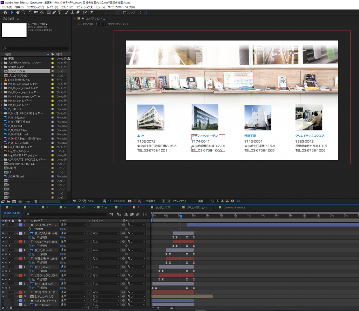
Task: Select the Rectangle shape tool
Action: click(x=48, y=12)
